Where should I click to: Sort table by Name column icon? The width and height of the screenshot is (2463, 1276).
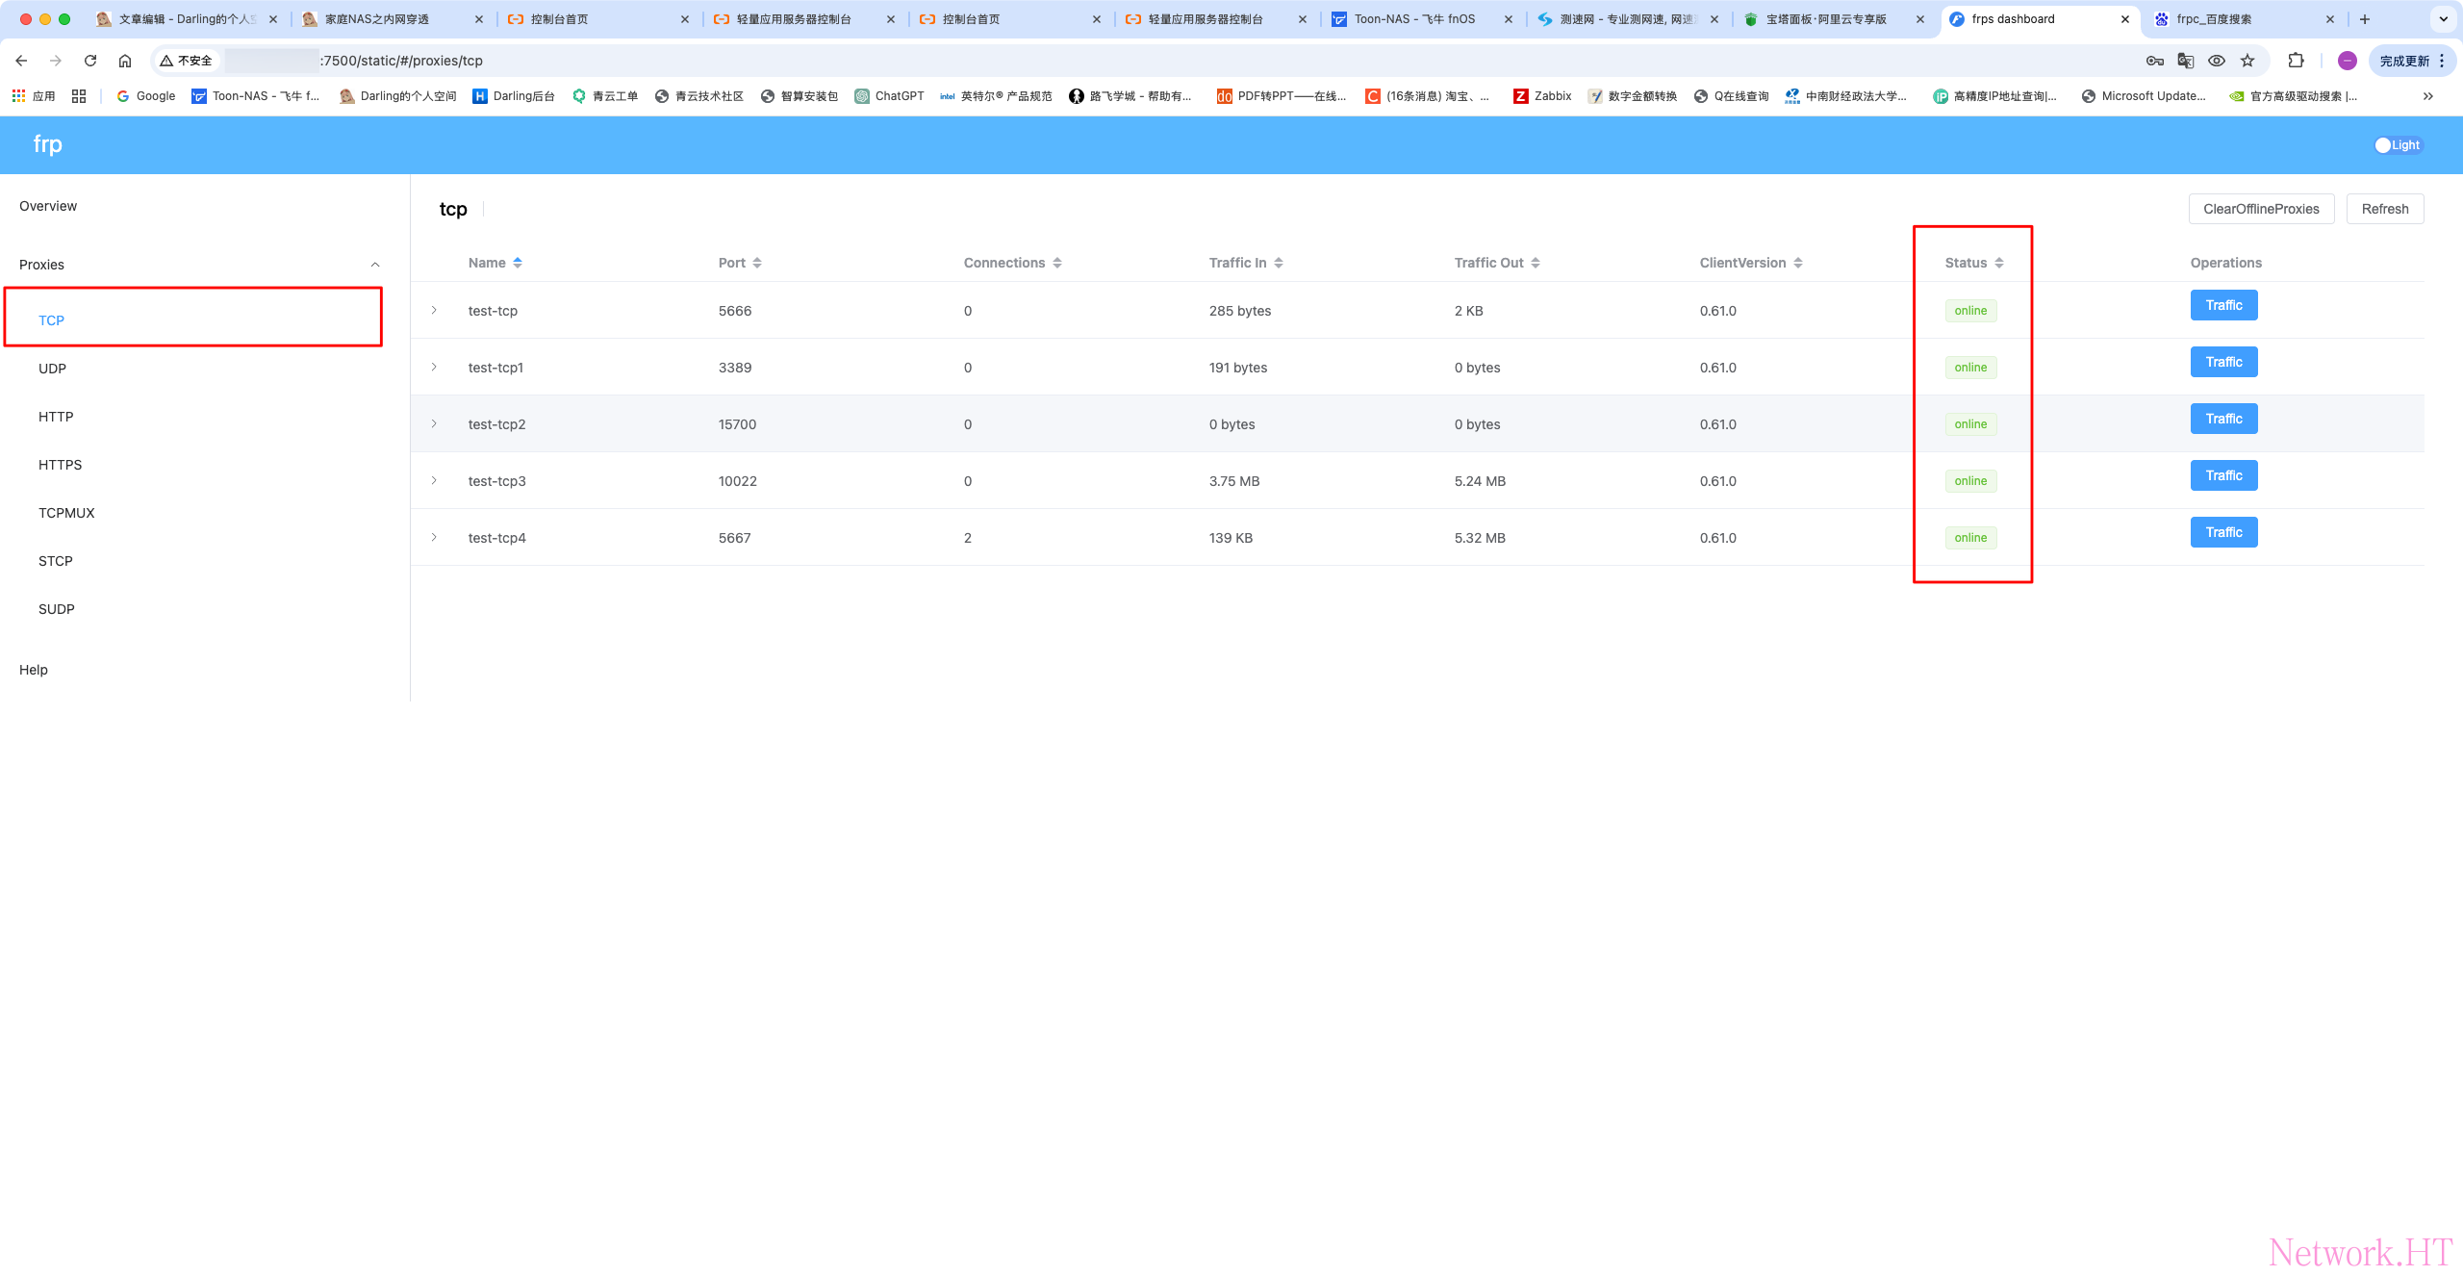pyautogui.click(x=518, y=263)
